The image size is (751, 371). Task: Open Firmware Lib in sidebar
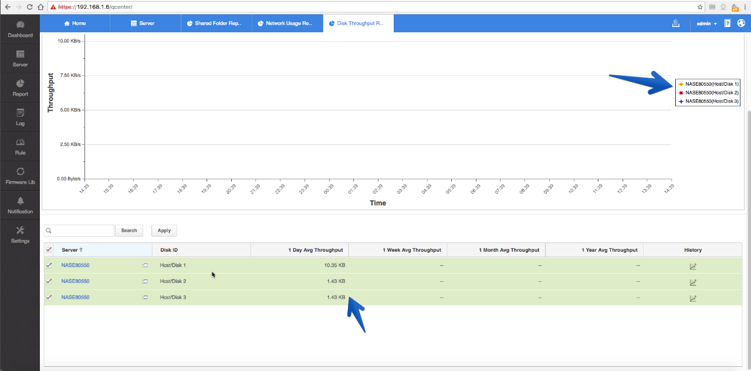(x=20, y=176)
